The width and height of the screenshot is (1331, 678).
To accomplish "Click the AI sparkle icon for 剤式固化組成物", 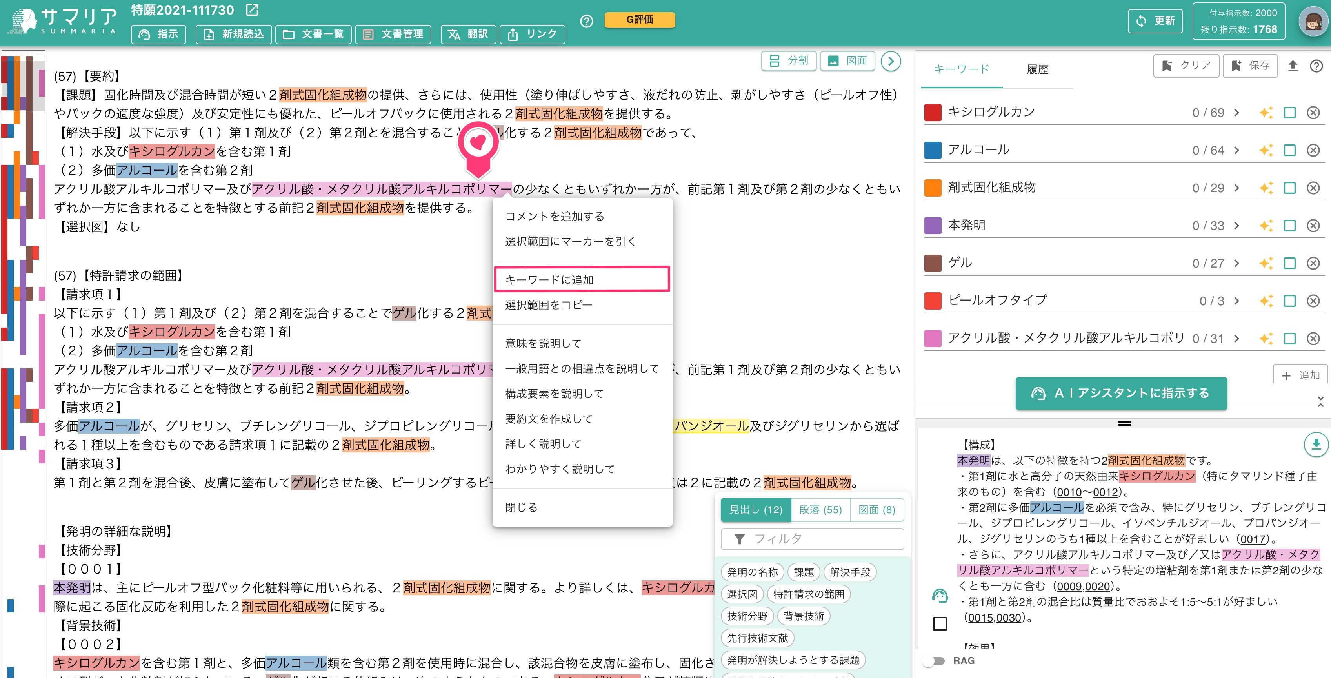I will [1266, 188].
